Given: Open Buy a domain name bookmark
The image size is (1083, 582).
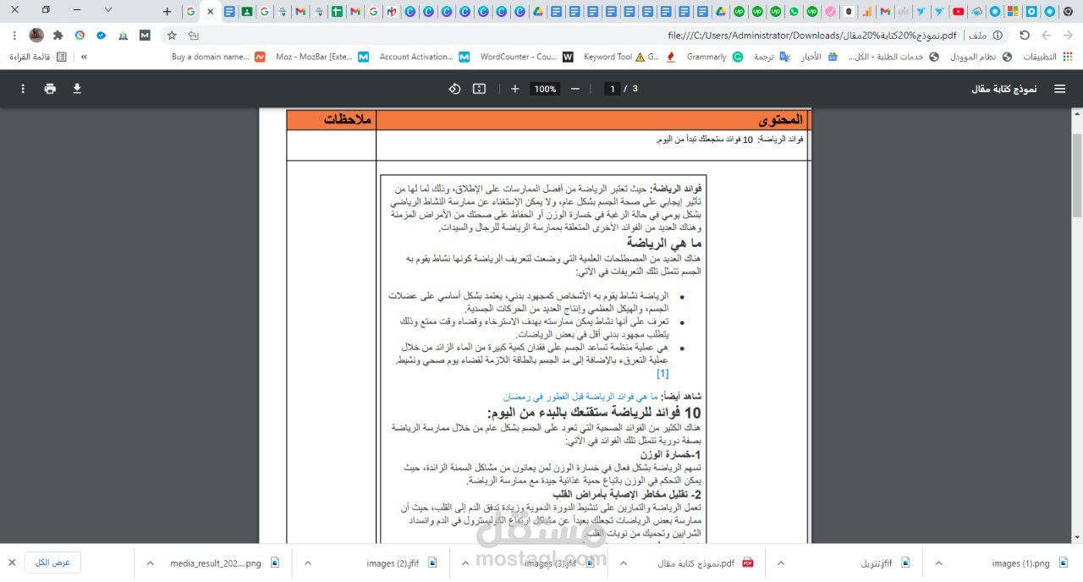Looking at the screenshot, I should (218, 57).
